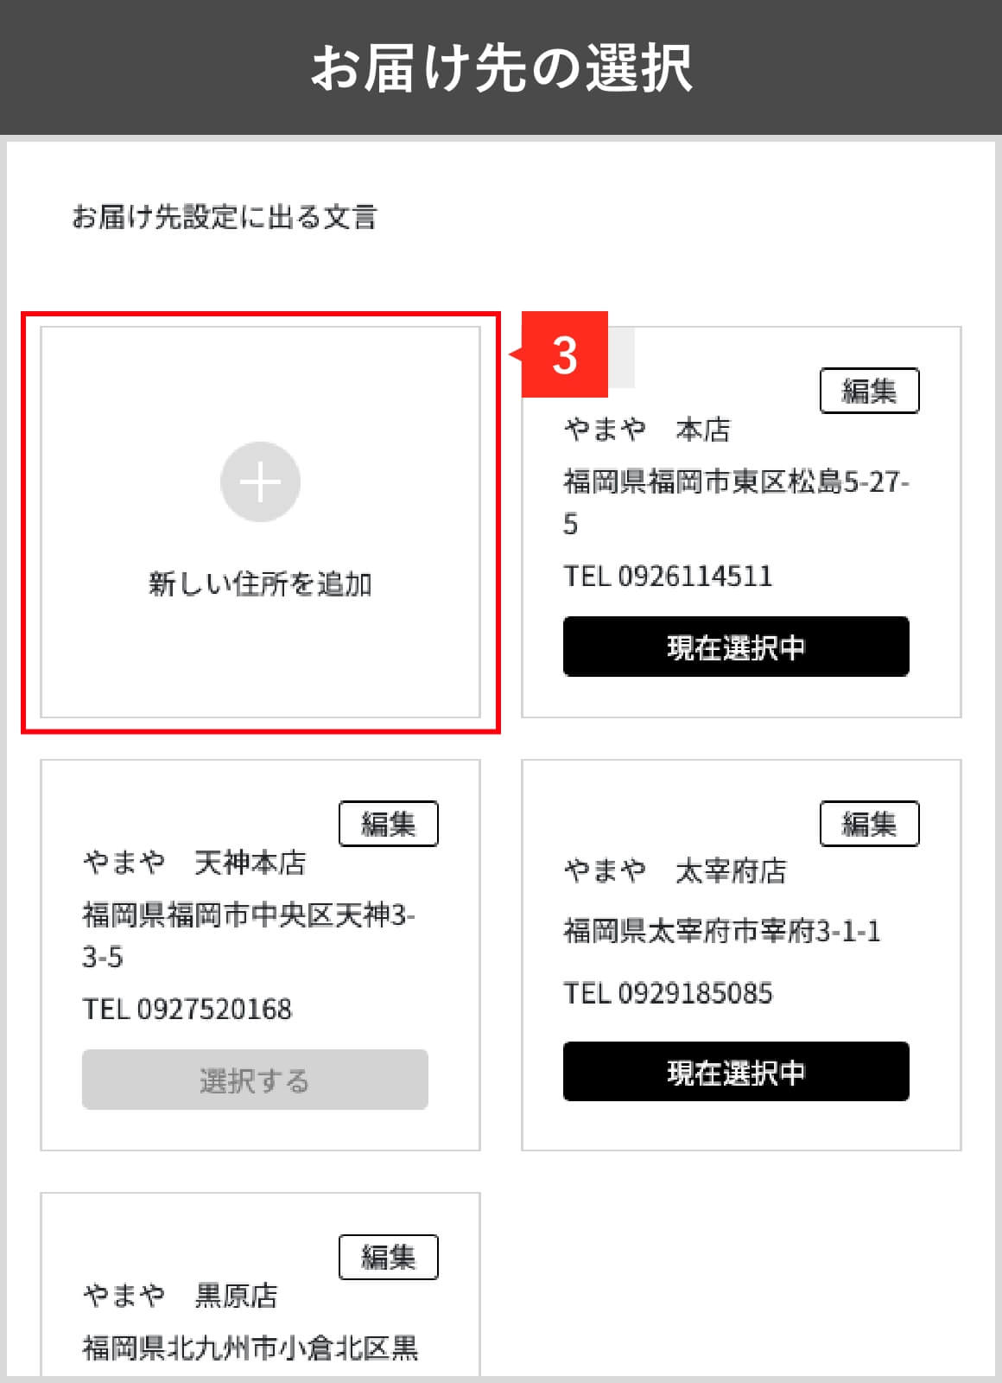The image size is (1002, 1383).
Task: Select the やまや 黒原店 name
Action: coord(181,1296)
